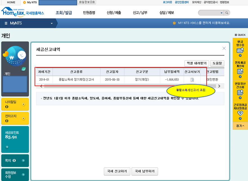The image size is (248, 181).
Task: Click the 엑셀 내려받기 button
Action: pos(196,63)
